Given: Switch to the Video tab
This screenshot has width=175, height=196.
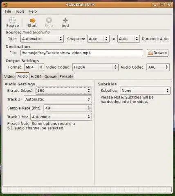Looking at the screenshot, I should (x=9, y=76).
